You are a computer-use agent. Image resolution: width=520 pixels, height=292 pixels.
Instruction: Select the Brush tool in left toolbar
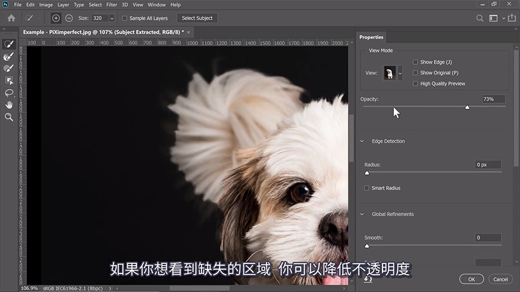(x=9, y=68)
